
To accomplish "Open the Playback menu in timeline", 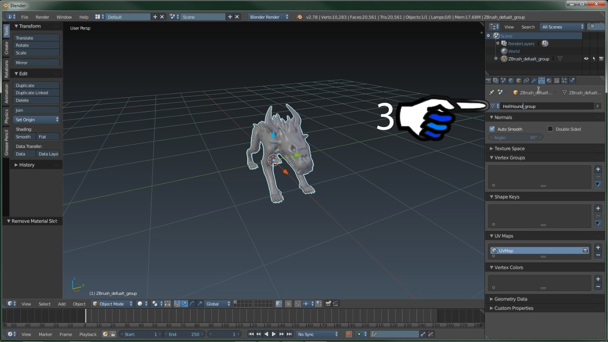I will [x=88, y=334].
